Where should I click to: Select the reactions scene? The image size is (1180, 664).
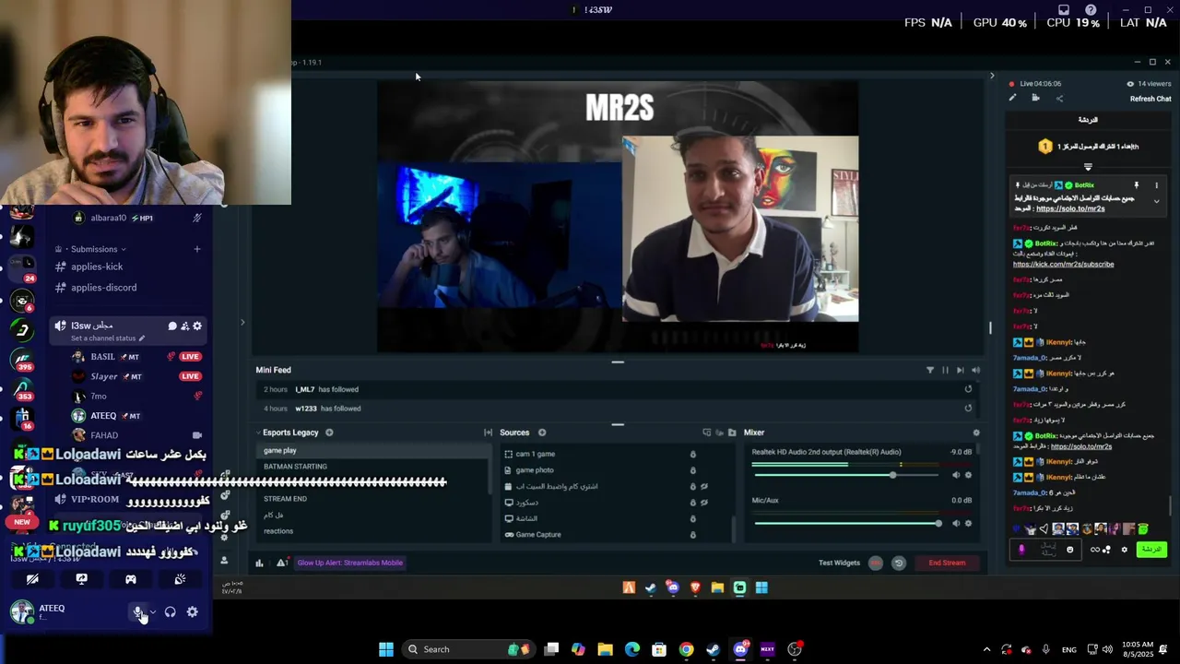pyautogui.click(x=372, y=531)
